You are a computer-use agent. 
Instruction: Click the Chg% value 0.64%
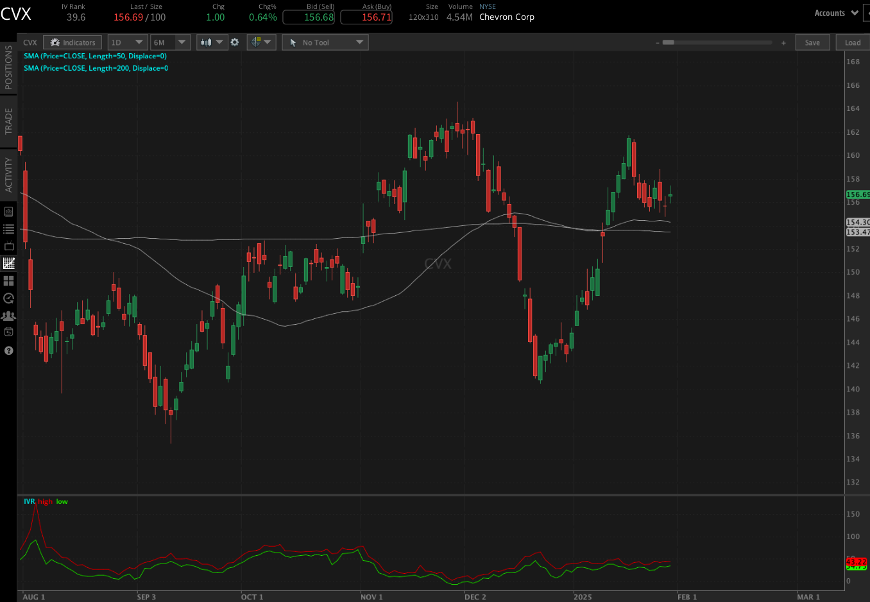pyautogui.click(x=263, y=17)
